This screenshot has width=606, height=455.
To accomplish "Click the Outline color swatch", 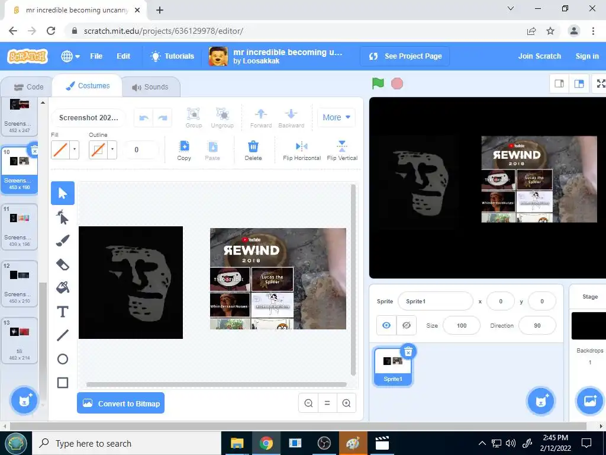I will point(98,150).
